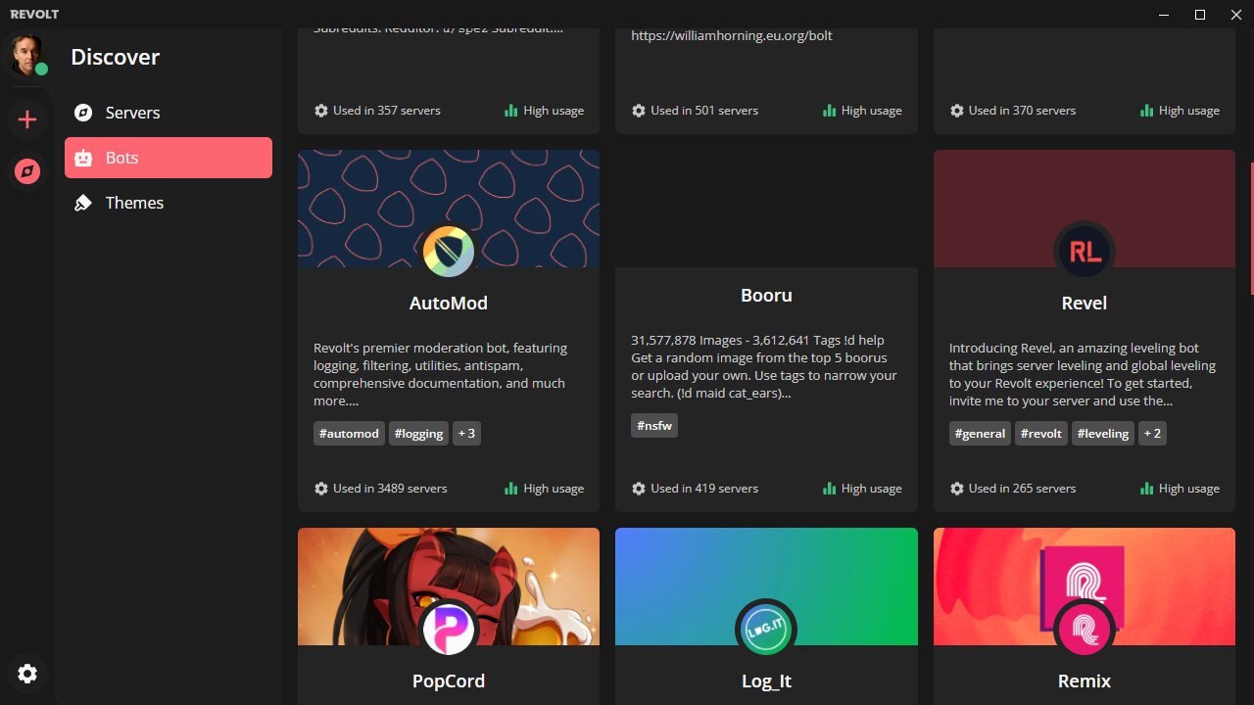The image size is (1254, 705).
Task: Click 'Used in 419 servers' text
Action: point(704,489)
